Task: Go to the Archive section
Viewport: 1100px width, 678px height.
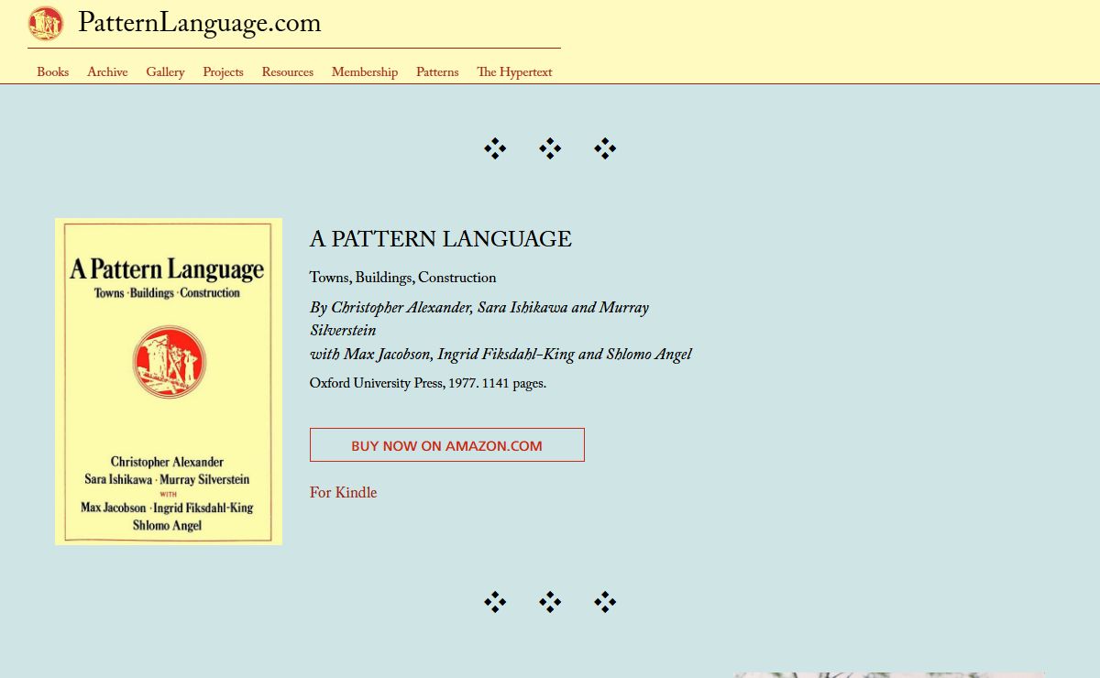Action: click(x=107, y=72)
